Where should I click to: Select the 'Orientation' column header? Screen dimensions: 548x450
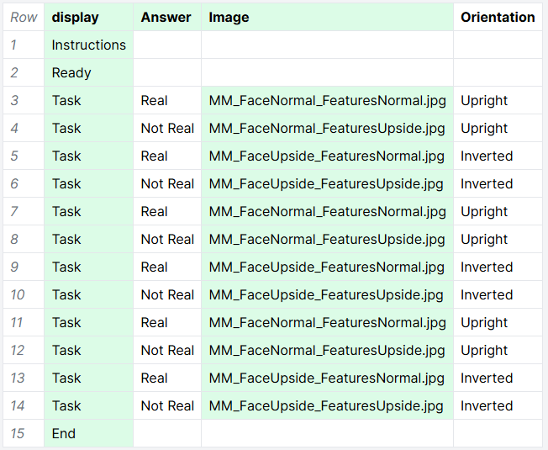pyautogui.click(x=498, y=17)
